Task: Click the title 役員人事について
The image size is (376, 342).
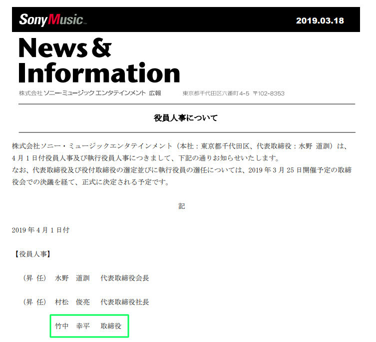Action: click(x=186, y=118)
